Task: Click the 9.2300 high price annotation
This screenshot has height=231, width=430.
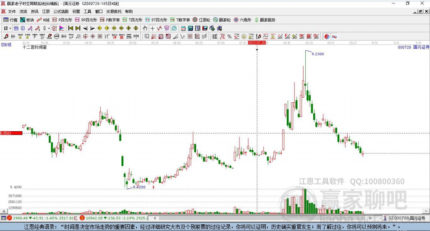Action: click(x=317, y=54)
